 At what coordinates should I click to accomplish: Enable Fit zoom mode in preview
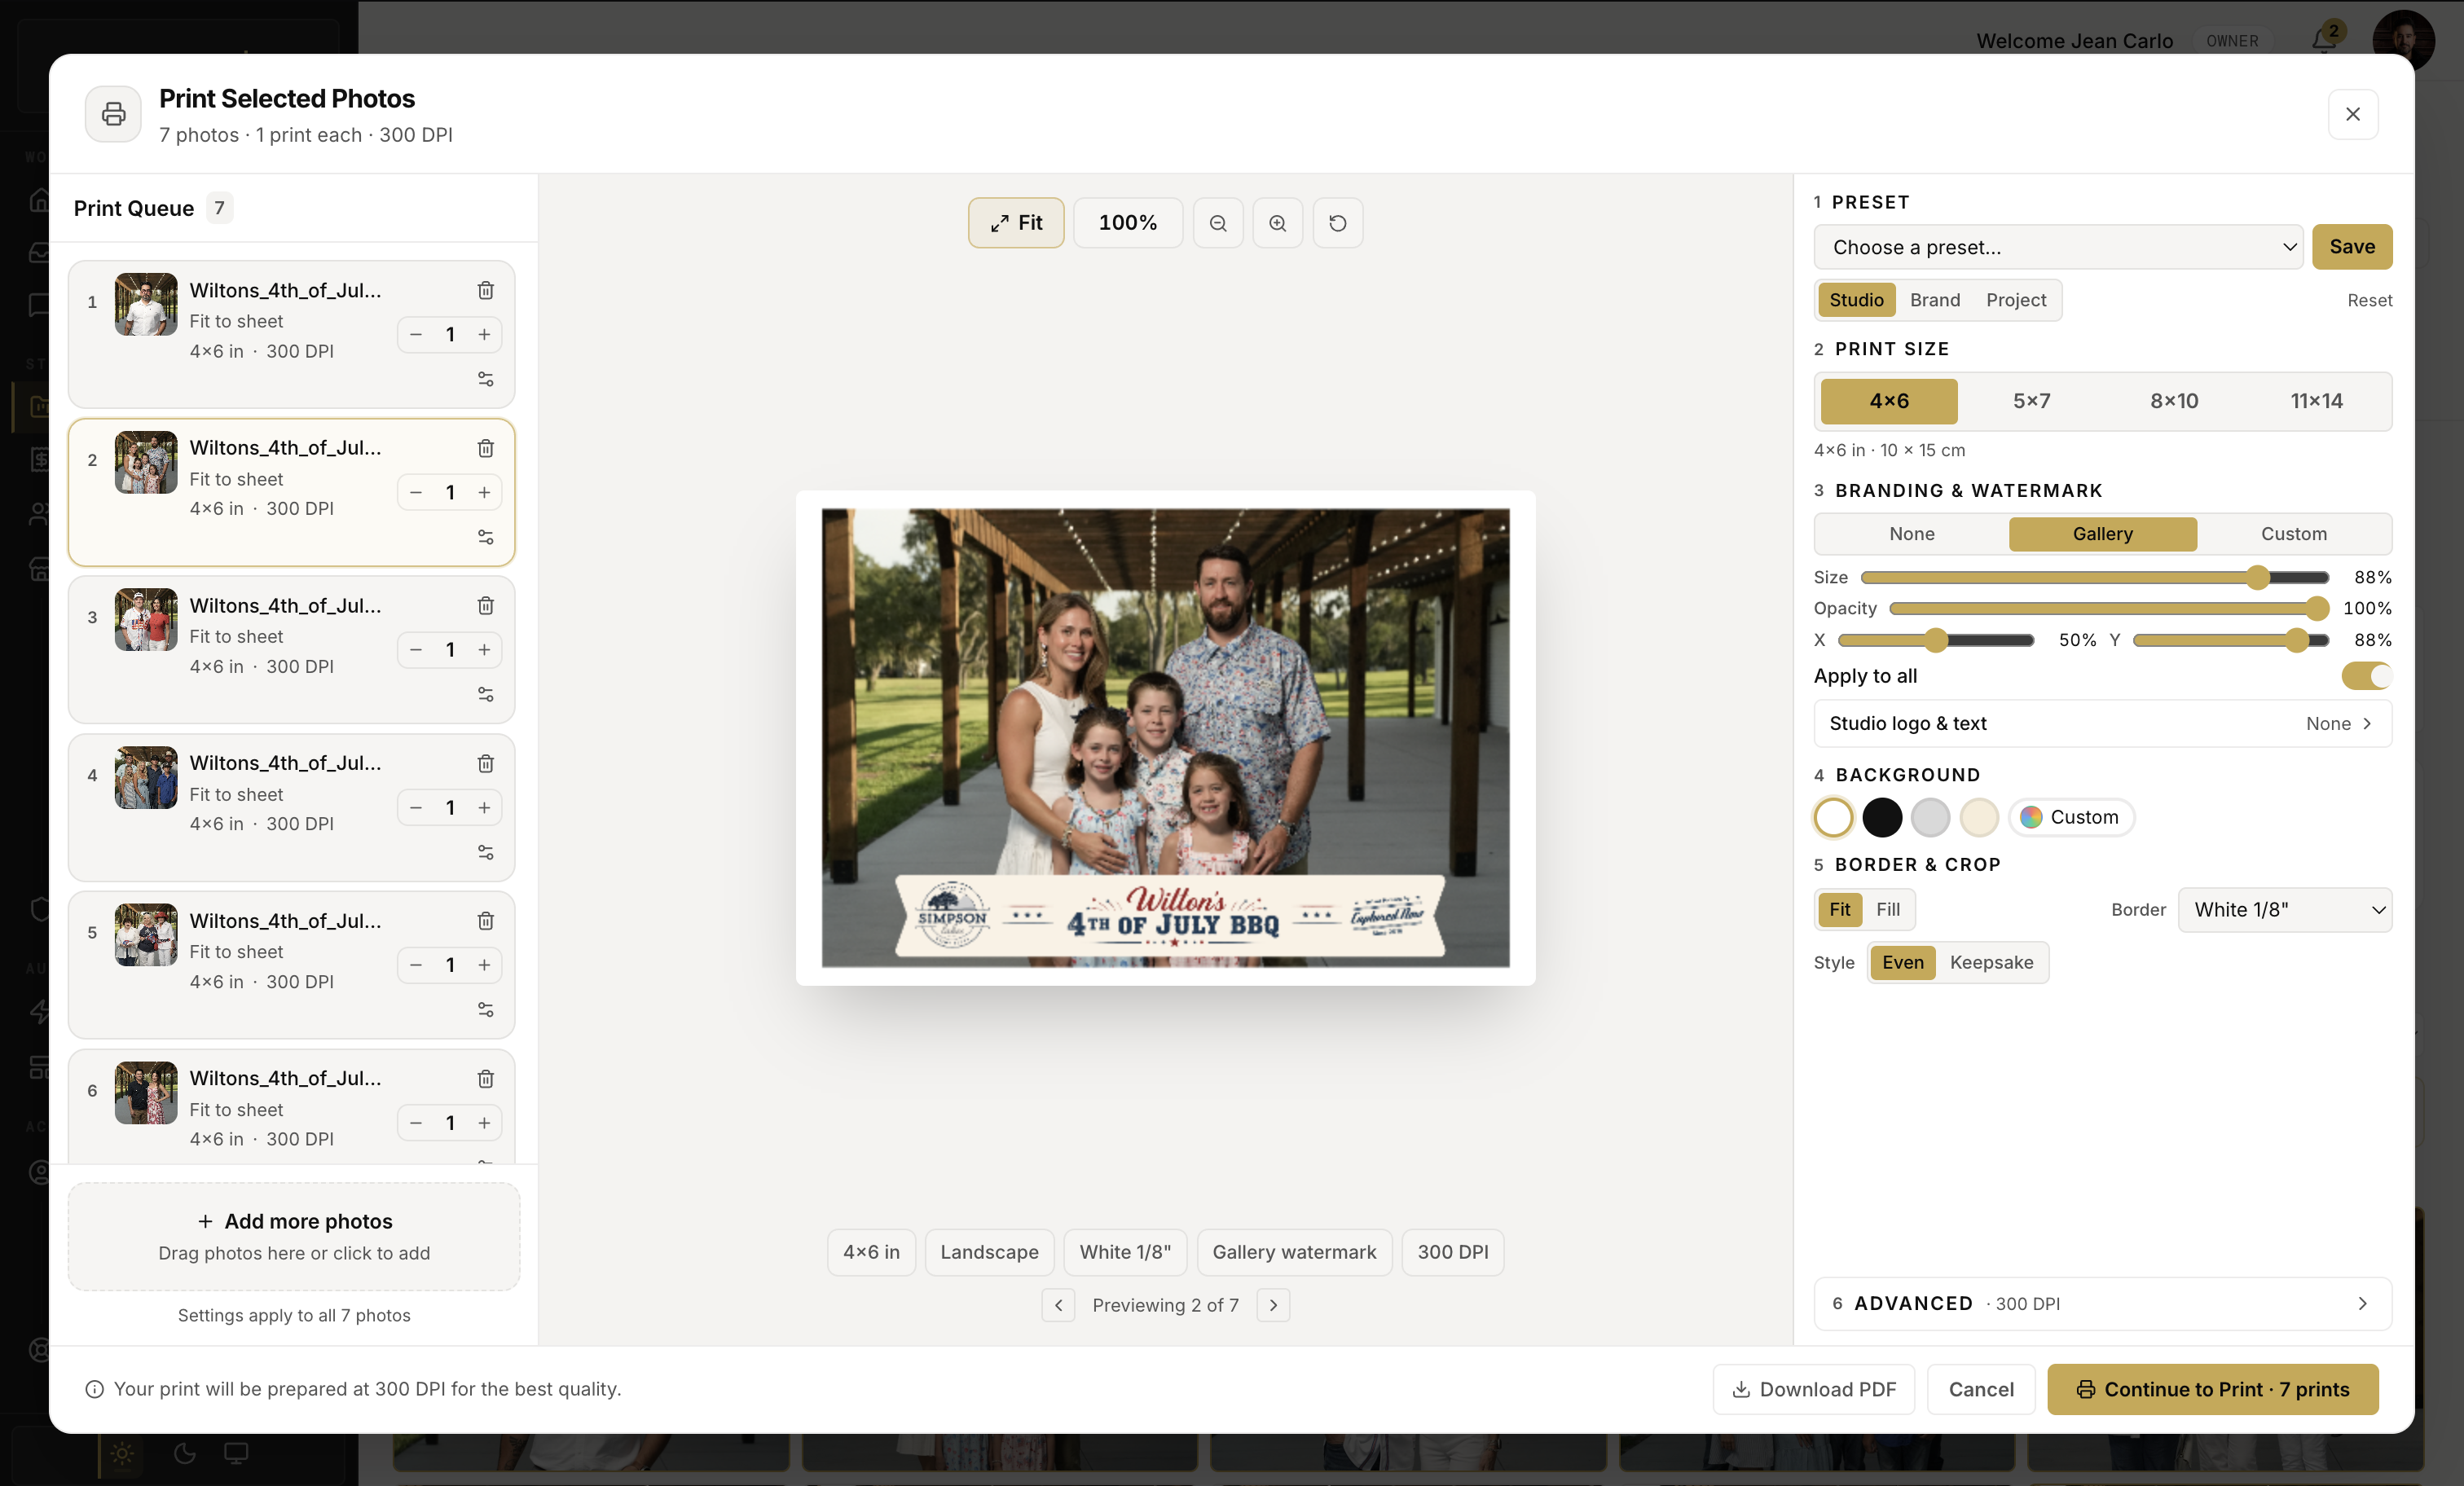1016,223
